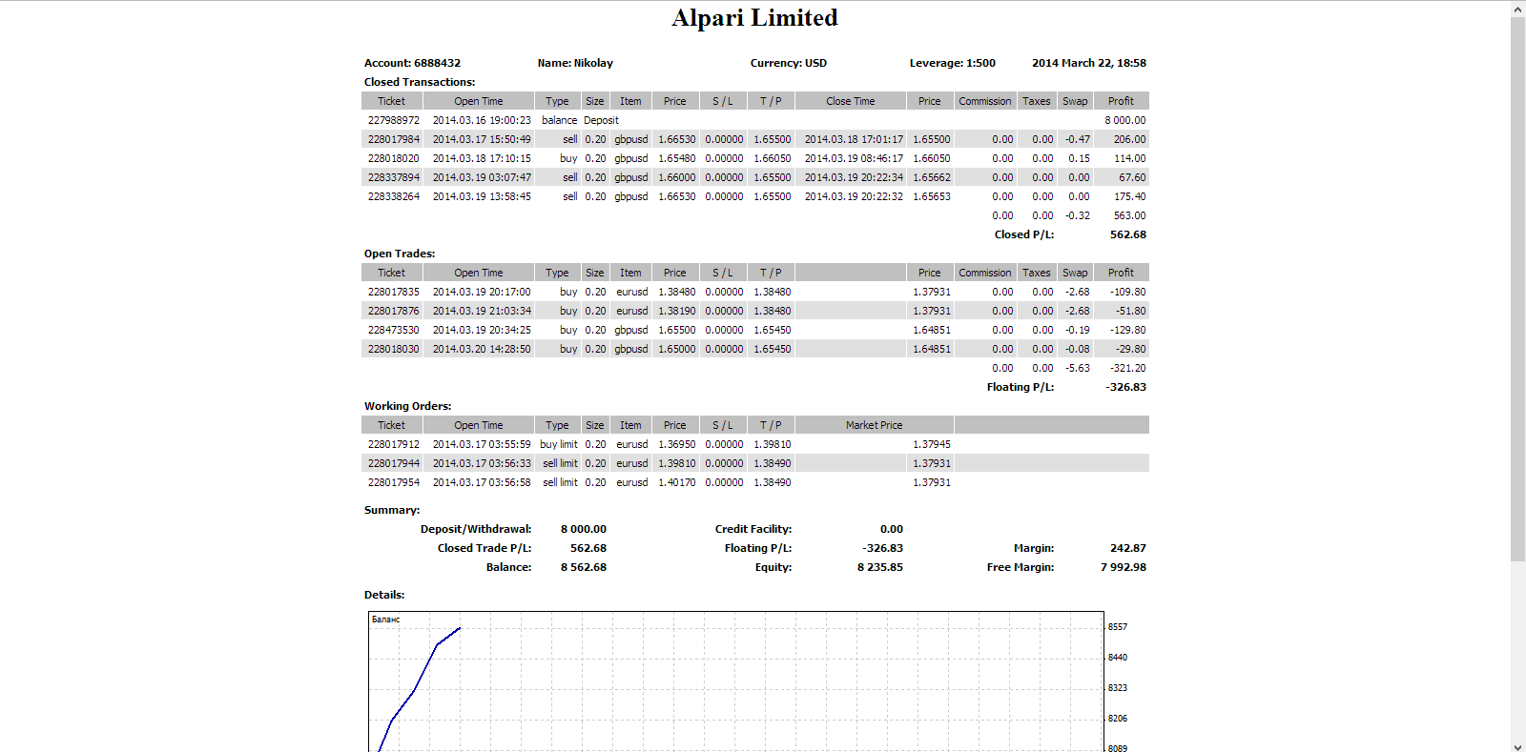Click Credit Facility value 0.00
The width and height of the screenshot is (1526, 752).
click(x=892, y=529)
